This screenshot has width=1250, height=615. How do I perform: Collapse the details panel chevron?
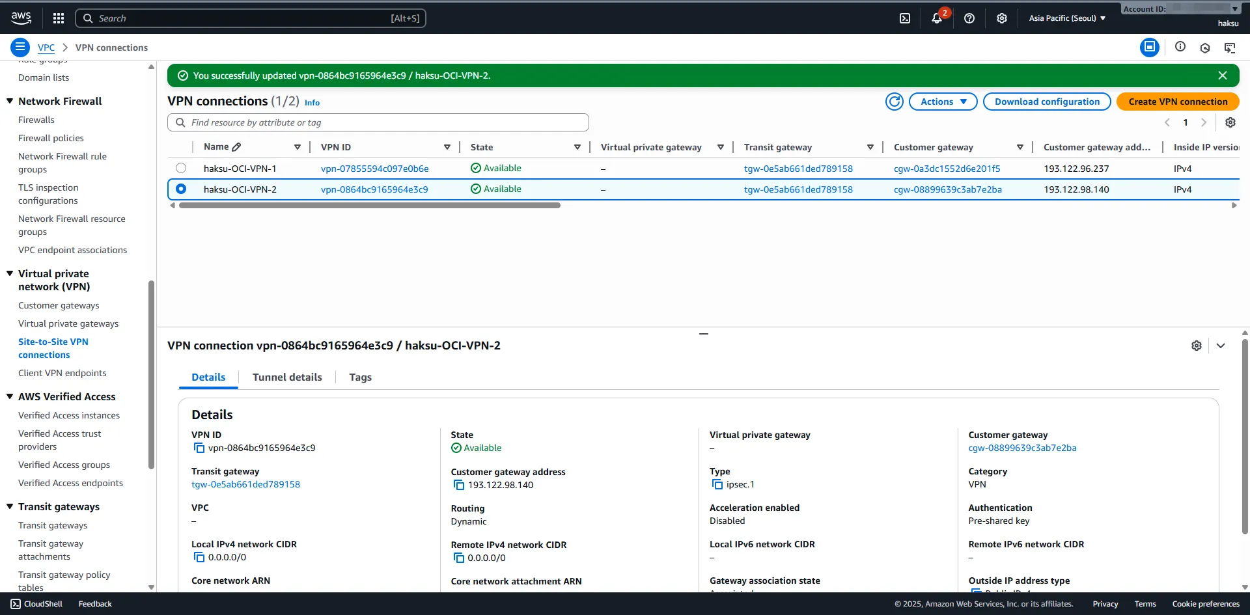pyautogui.click(x=1221, y=346)
